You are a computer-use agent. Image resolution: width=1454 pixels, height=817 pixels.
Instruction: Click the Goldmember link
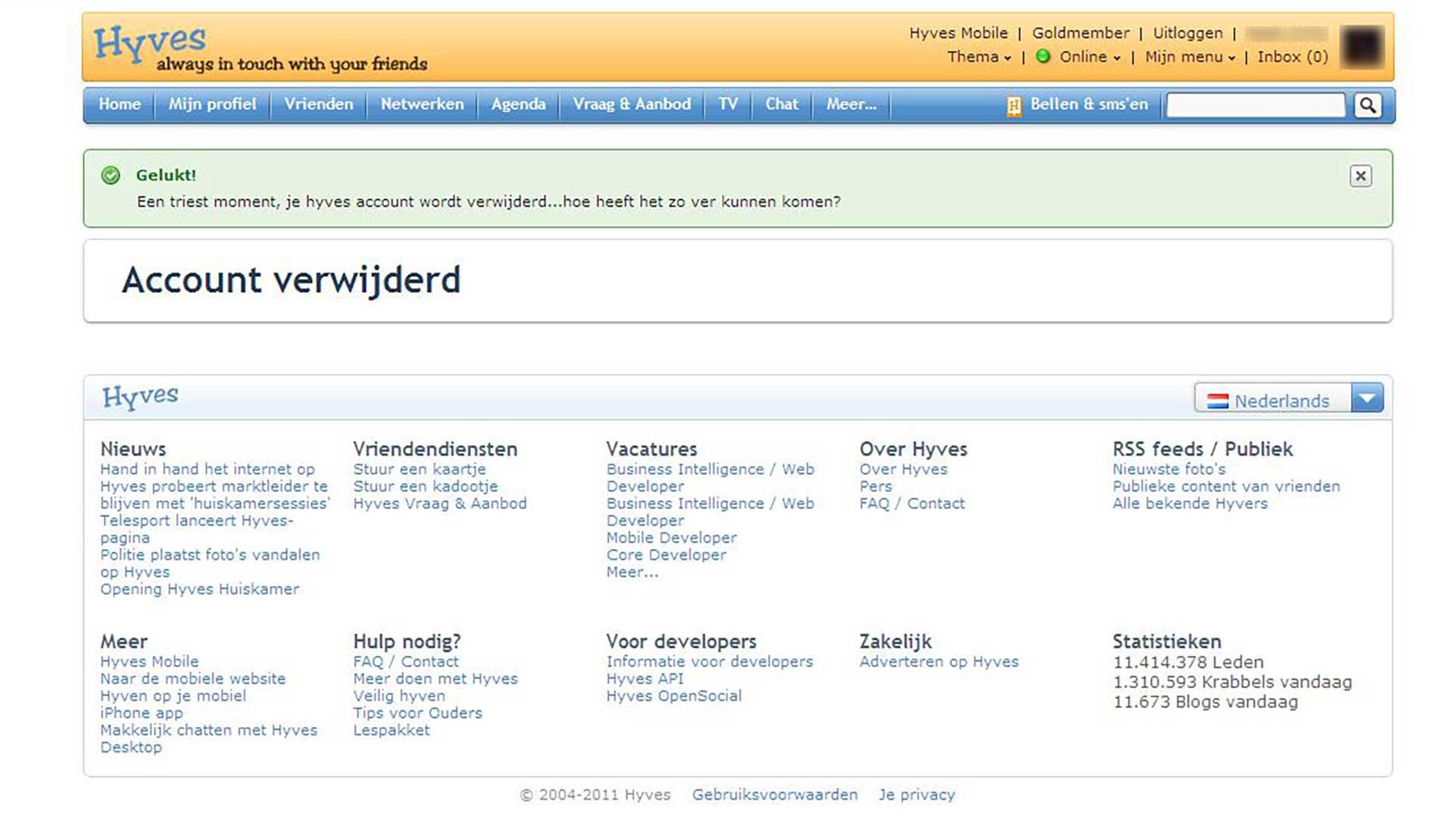coord(1080,33)
